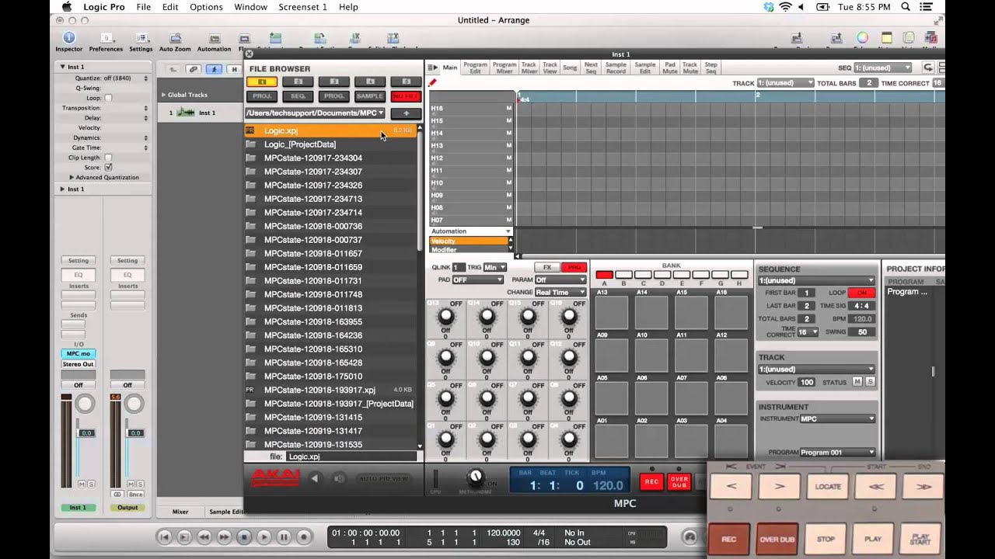Filter browser by SAMPLE button
This screenshot has width=995, height=559.
point(370,96)
